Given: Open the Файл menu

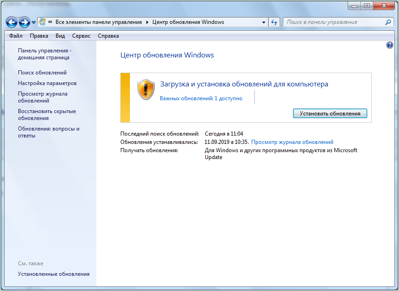Looking at the screenshot, I should pyautogui.click(x=16, y=36).
